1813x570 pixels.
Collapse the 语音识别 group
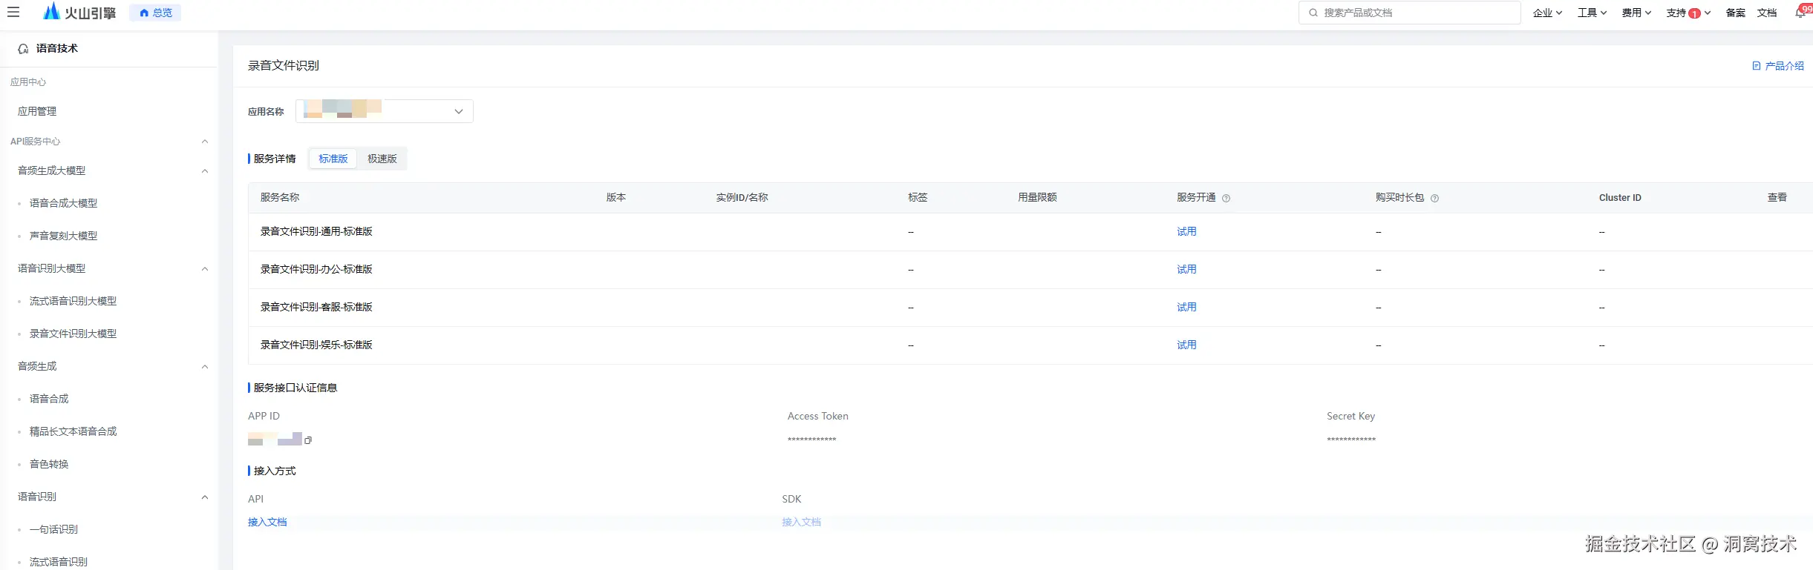pyautogui.click(x=205, y=497)
